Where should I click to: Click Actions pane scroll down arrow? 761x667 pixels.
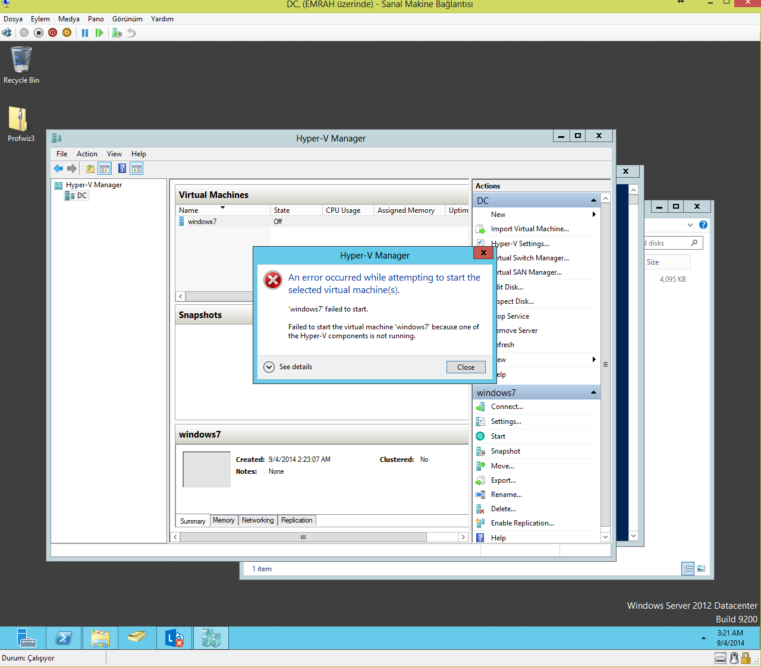[605, 537]
